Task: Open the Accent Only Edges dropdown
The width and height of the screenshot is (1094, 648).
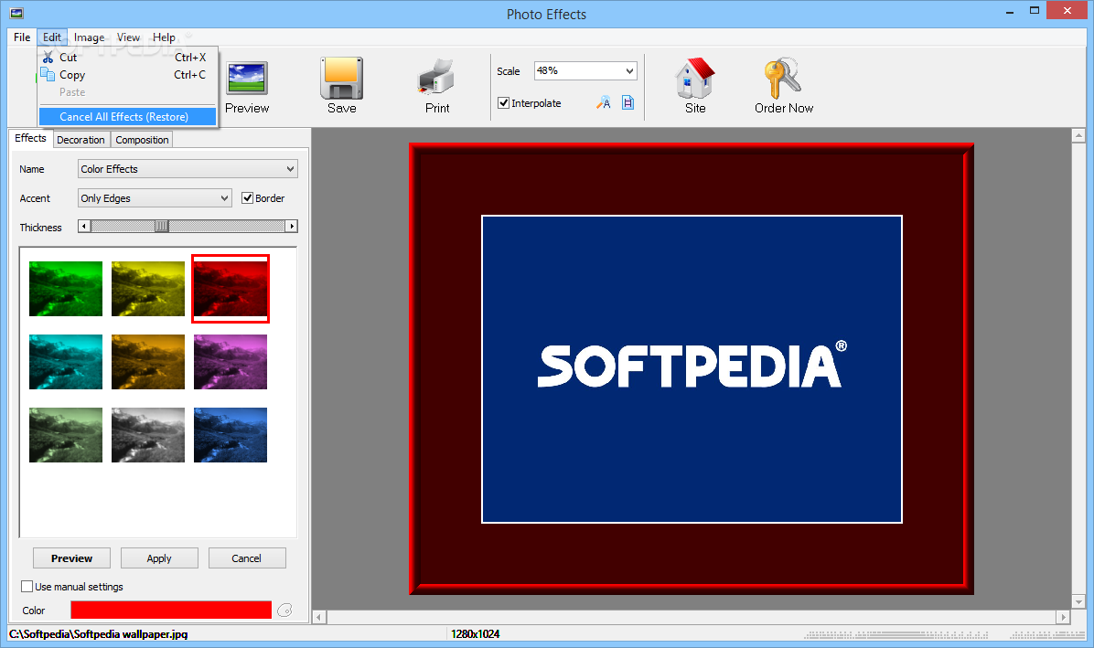Action: click(155, 198)
